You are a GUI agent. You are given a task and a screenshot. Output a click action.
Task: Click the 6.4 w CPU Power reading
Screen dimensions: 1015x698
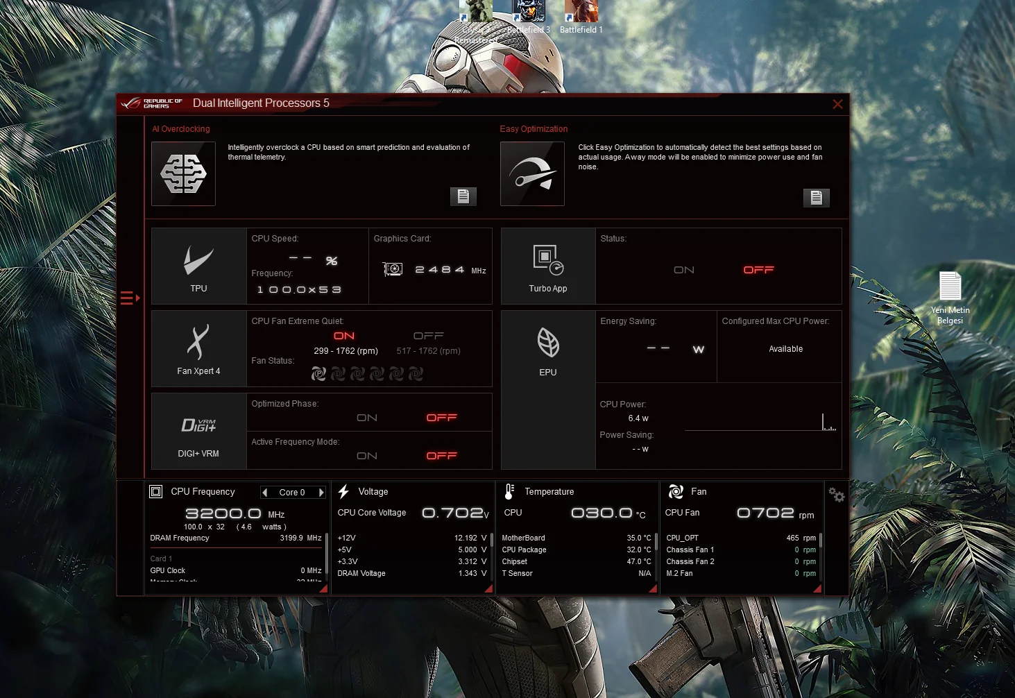pyautogui.click(x=638, y=418)
